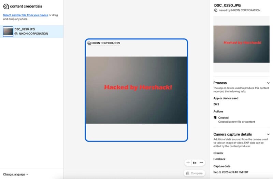
Task: Click the credential icon beside 'Issued by NIKON CORPORATION'
Action: [x=215, y=10]
